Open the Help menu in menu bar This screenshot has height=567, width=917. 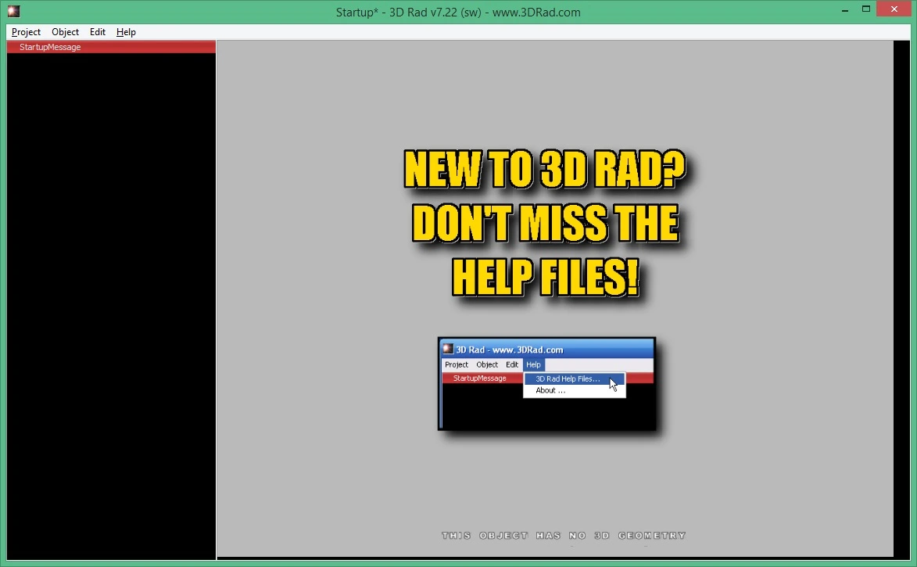pyautogui.click(x=126, y=32)
